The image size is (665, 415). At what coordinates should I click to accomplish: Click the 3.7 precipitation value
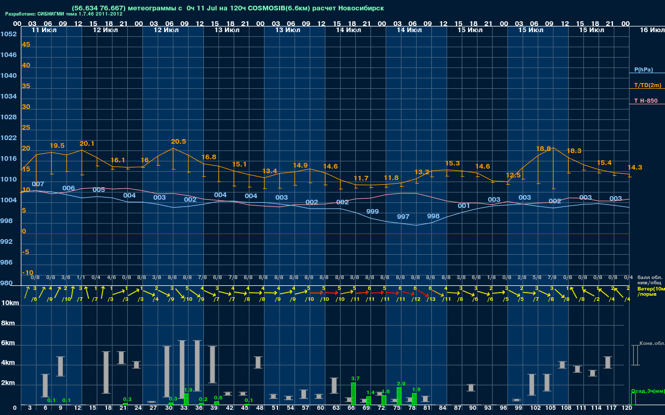(x=355, y=379)
